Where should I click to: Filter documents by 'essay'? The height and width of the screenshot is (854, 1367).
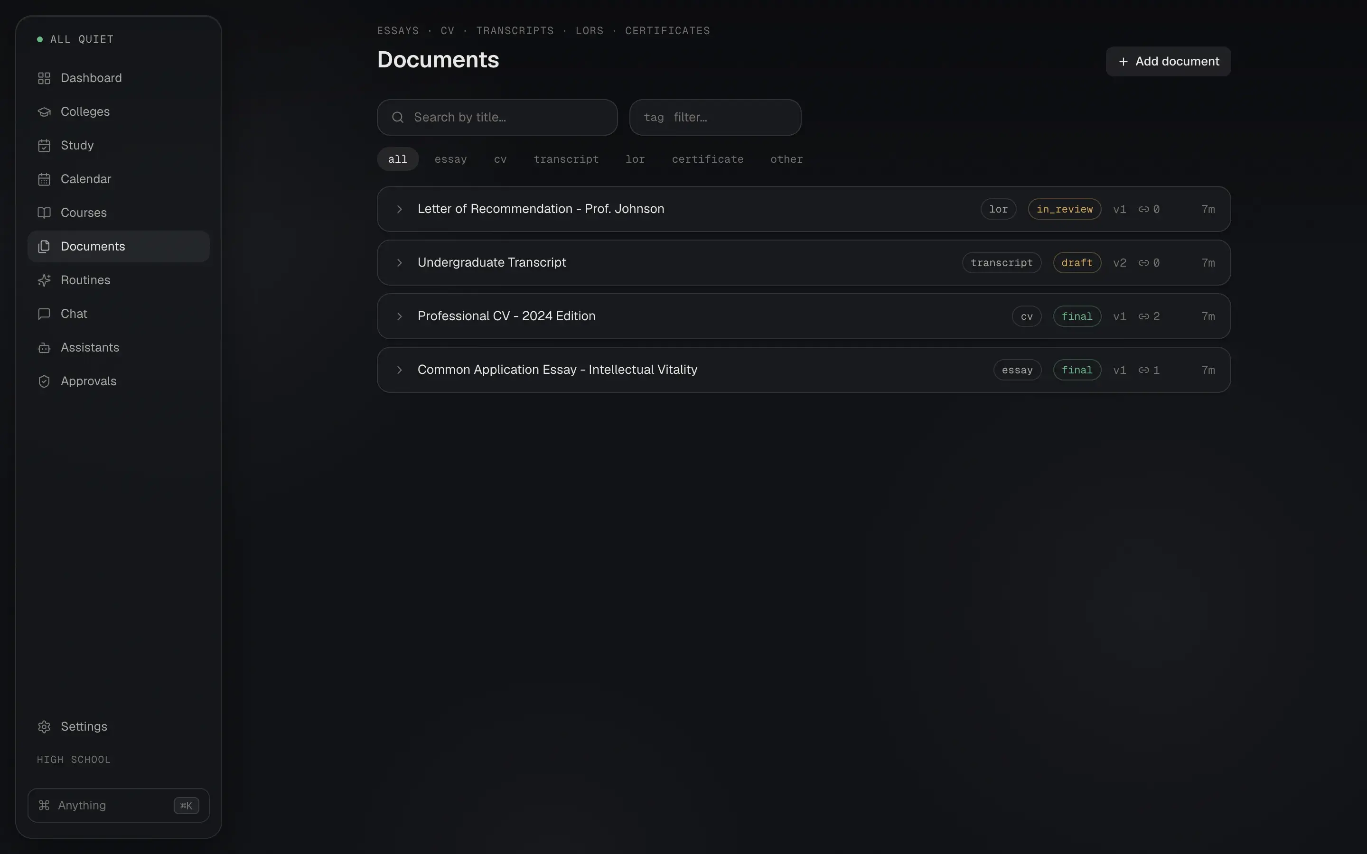451,159
